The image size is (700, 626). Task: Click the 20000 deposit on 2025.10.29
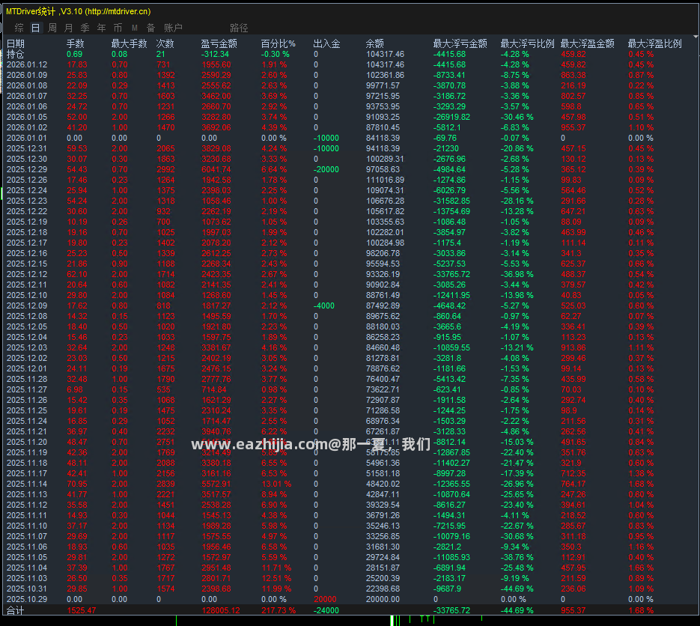tap(325, 599)
